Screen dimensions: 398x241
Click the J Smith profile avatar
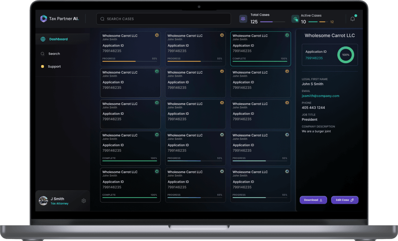(43, 201)
